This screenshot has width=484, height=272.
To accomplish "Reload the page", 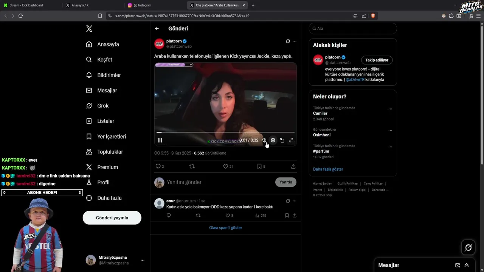I will 20,16.
